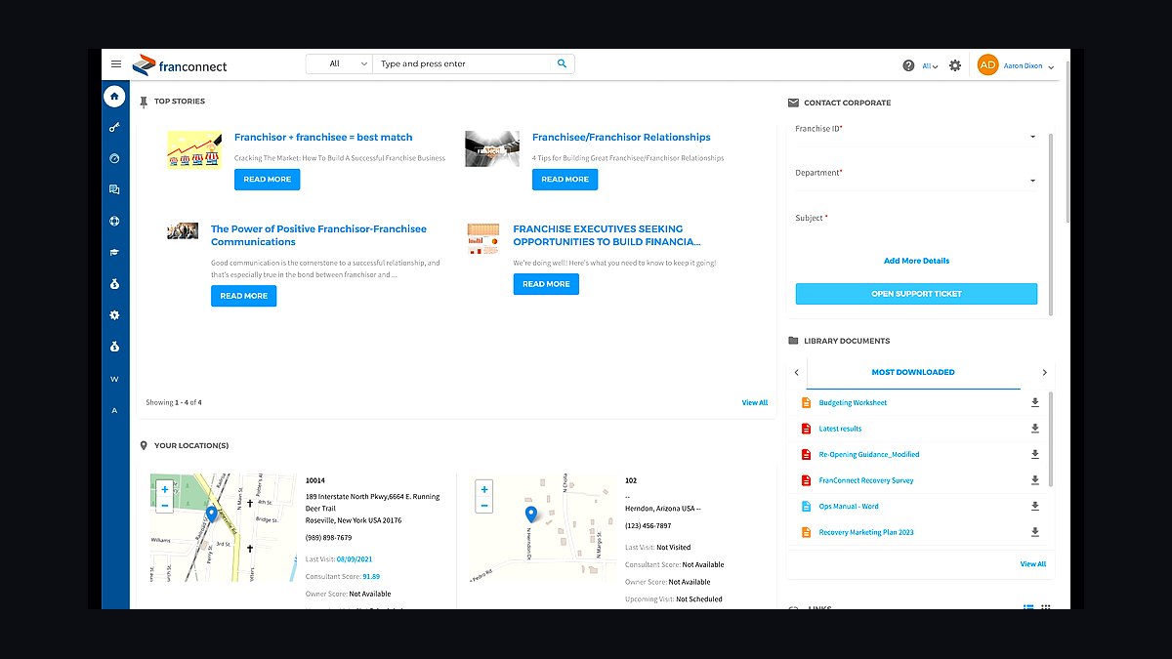Show next library documents tab
Image resolution: width=1172 pixels, height=659 pixels.
pos(1044,372)
